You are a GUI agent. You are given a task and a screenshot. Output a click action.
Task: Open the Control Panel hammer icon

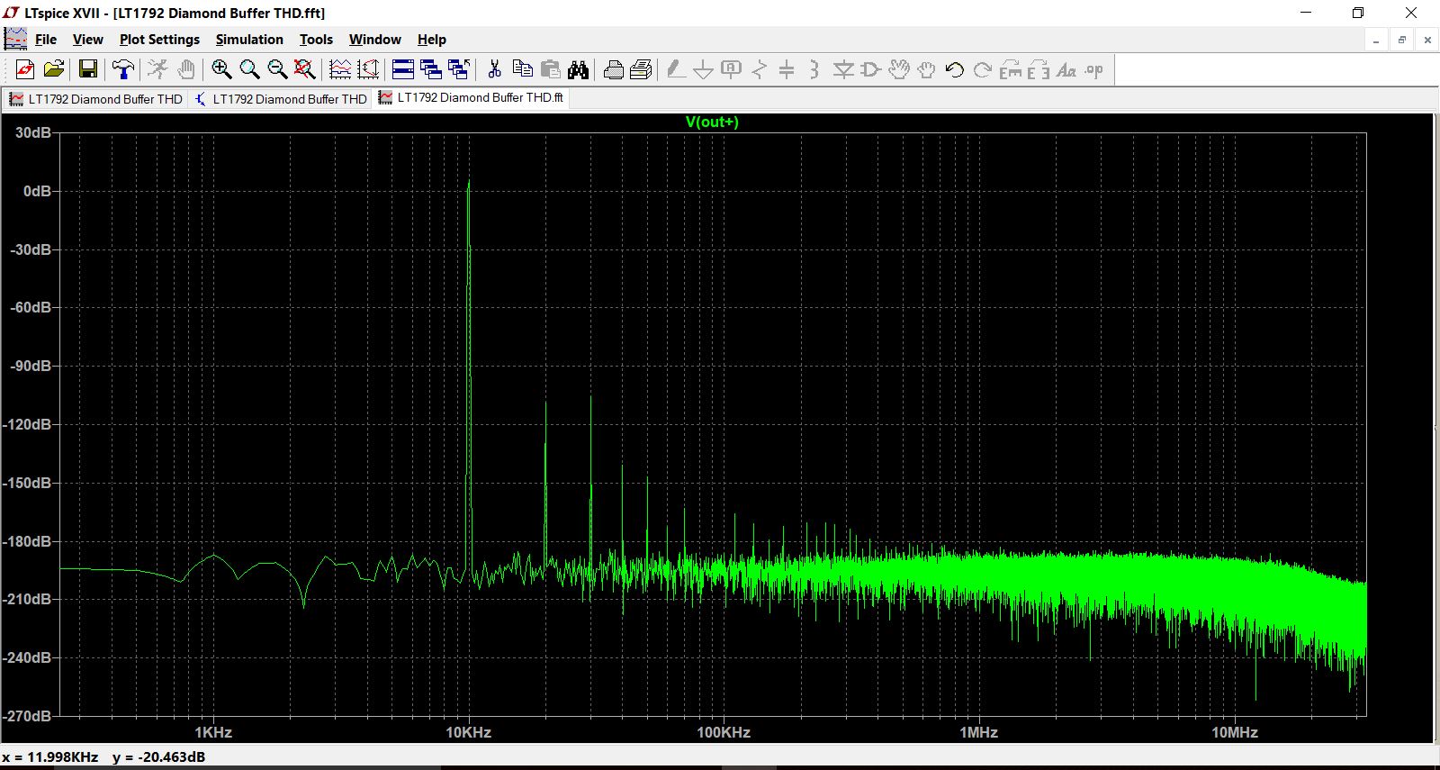[123, 69]
